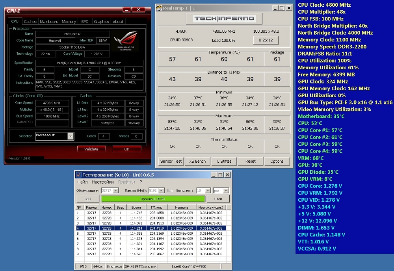The width and height of the screenshot is (394, 271).
Task: Click the 8 потоков status bar entry
Action: 114,267
